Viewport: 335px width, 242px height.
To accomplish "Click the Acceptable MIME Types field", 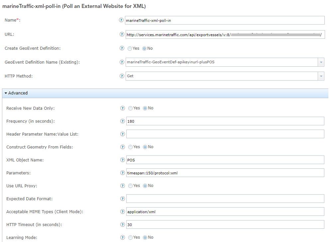I will point(225,212).
